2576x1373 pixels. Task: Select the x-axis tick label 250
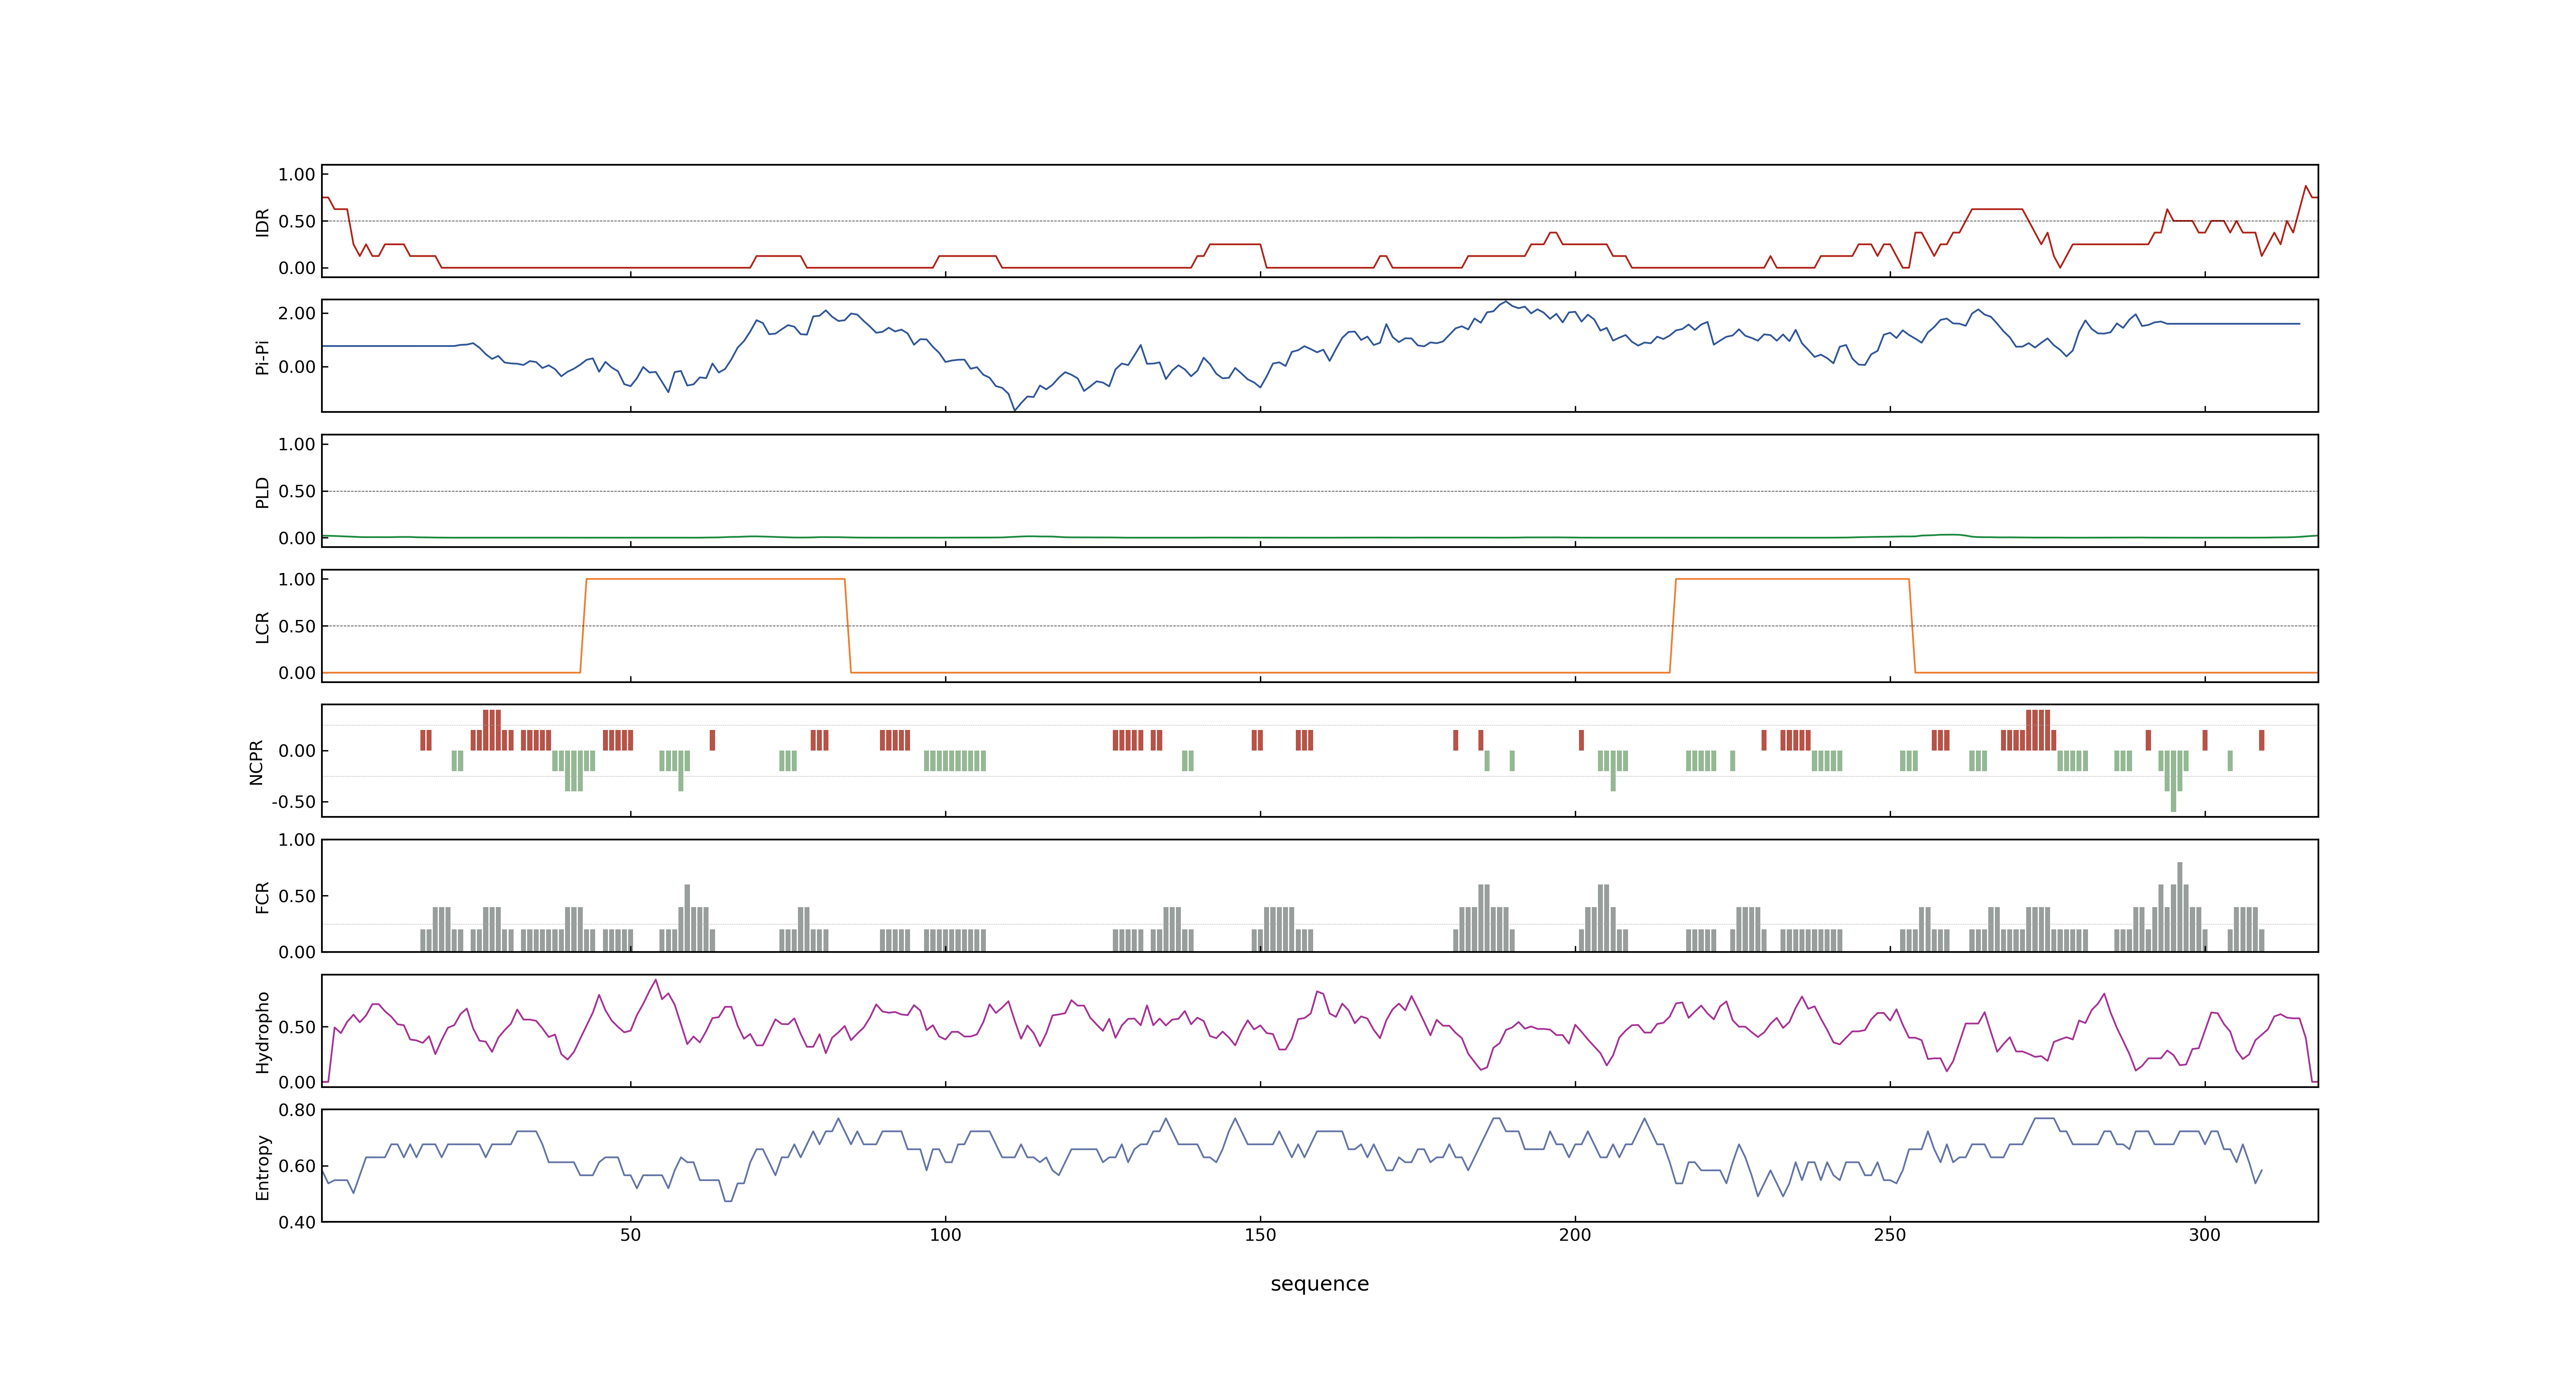pyautogui.click(x=1890, y=1234)
